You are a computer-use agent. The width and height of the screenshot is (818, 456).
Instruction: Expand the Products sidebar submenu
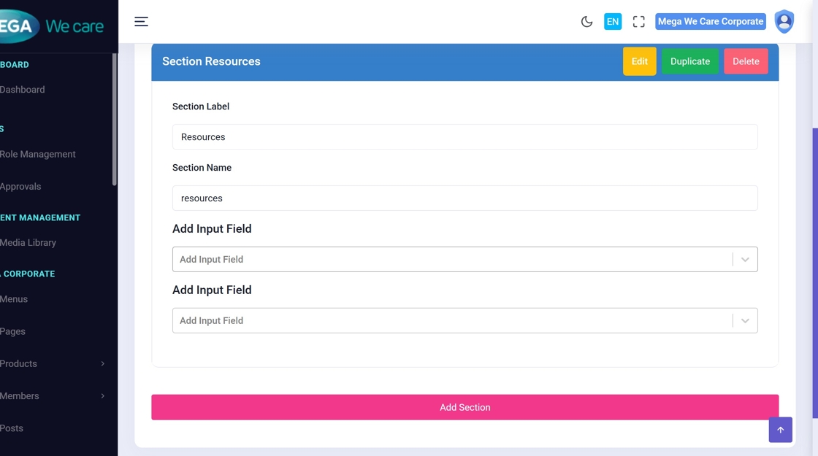pyautogui.click(x=51, y=363)
